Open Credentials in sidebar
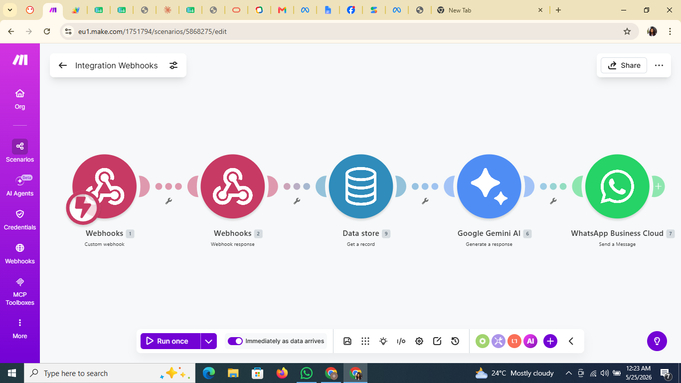 coord(20,219)
